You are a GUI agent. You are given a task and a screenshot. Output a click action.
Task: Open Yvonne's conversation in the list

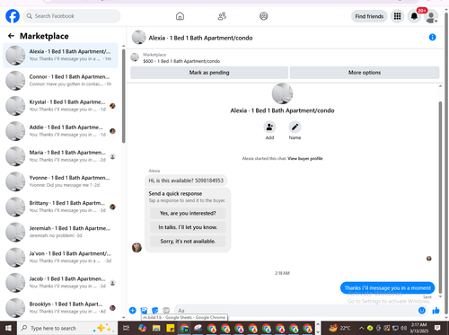click(x=61, y=181)
